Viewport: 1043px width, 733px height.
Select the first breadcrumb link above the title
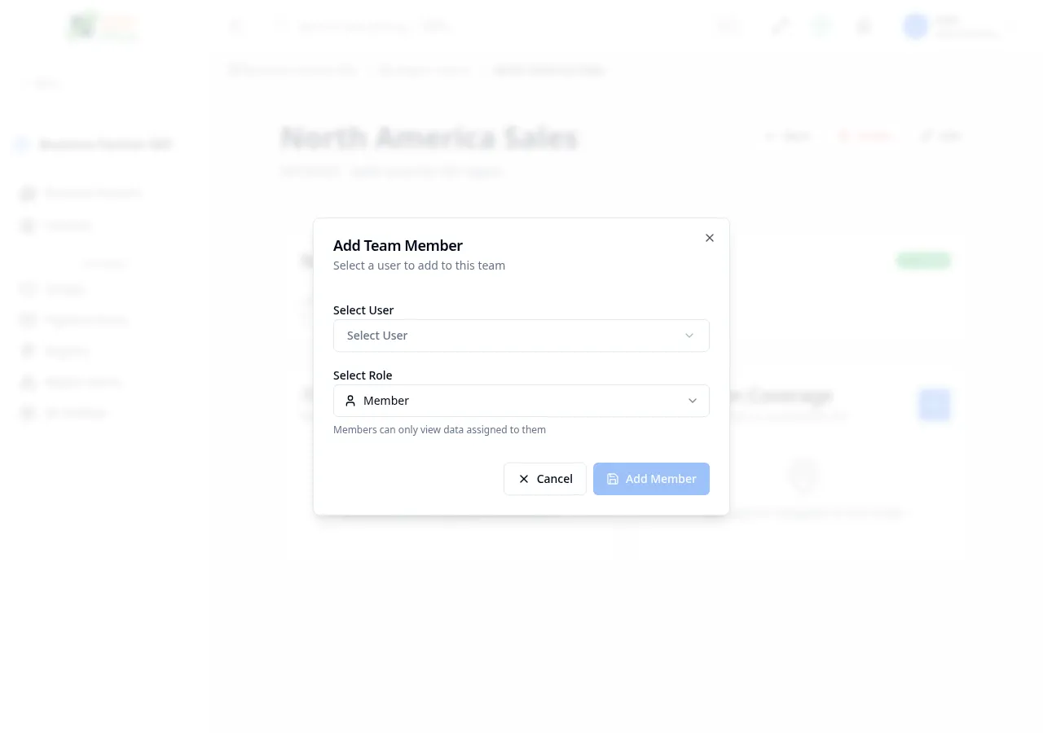coord(292,70)
